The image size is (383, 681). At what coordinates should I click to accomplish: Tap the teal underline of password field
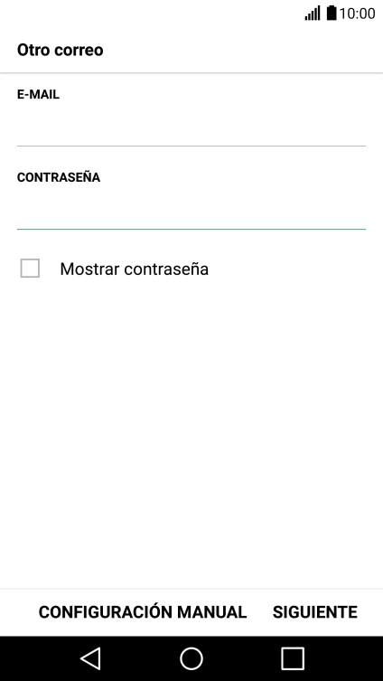pyautogui.click(x=191, y=229)
